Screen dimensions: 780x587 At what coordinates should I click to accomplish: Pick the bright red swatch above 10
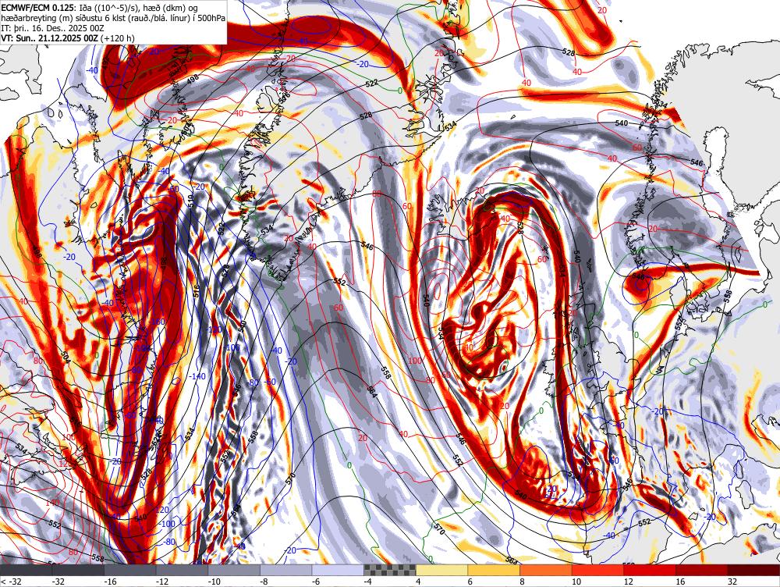pyautogui.click(x=598, y=570)
